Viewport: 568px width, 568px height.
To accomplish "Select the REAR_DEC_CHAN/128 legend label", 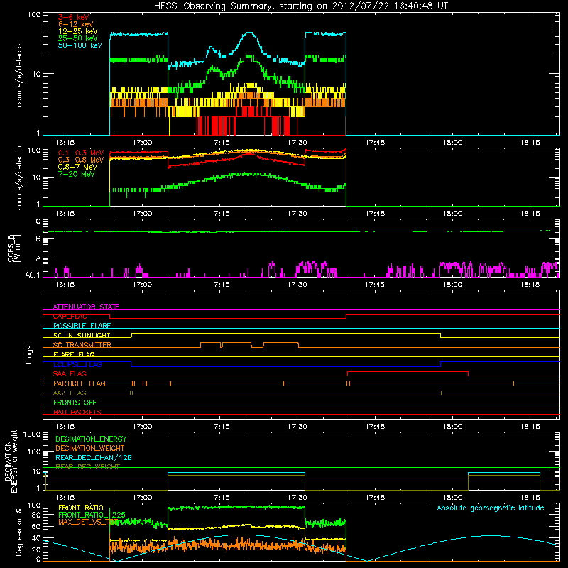I will [x=94, y=457].
